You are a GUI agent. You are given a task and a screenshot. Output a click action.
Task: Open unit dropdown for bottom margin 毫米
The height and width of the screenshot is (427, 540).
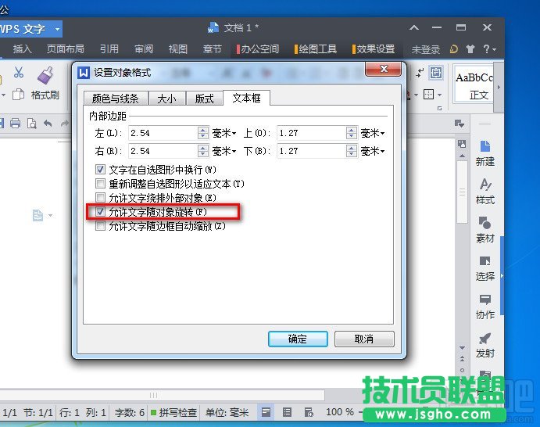(372, 151)
